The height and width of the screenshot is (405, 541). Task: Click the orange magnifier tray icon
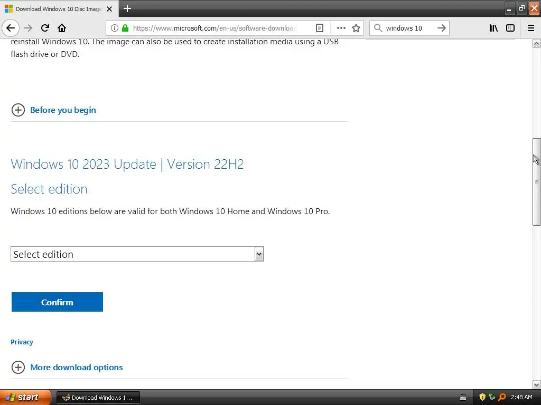coord(502,398)
